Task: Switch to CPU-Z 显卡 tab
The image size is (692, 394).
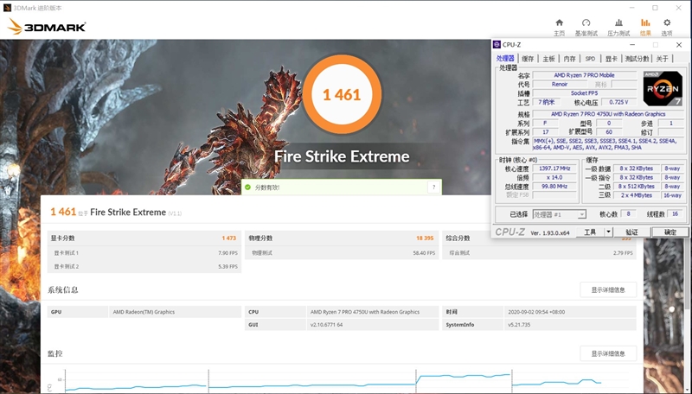Action: pyautogui.click(x=612, y=59)
